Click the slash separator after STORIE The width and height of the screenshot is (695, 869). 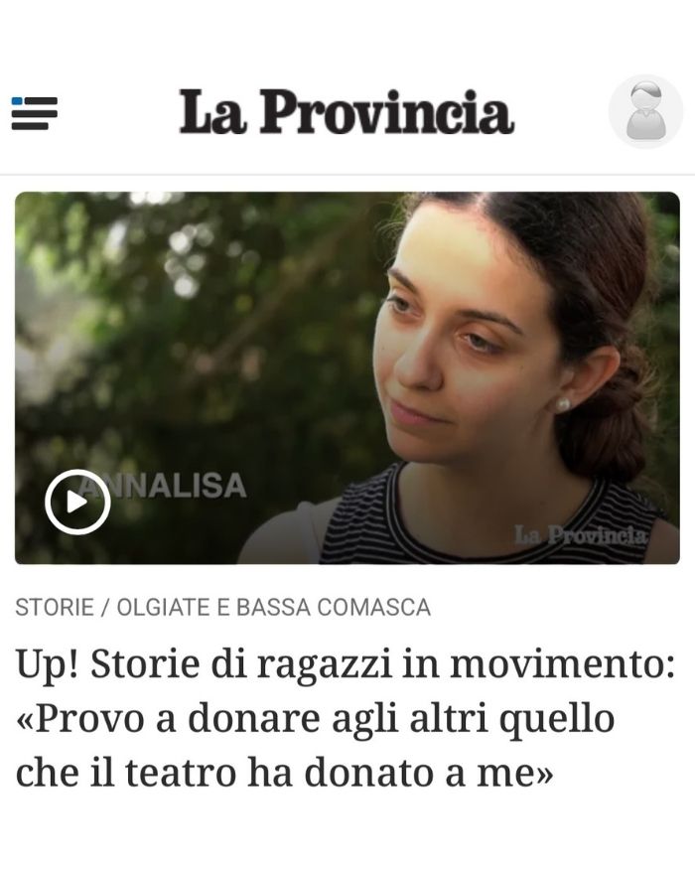(x=105, y=608)
